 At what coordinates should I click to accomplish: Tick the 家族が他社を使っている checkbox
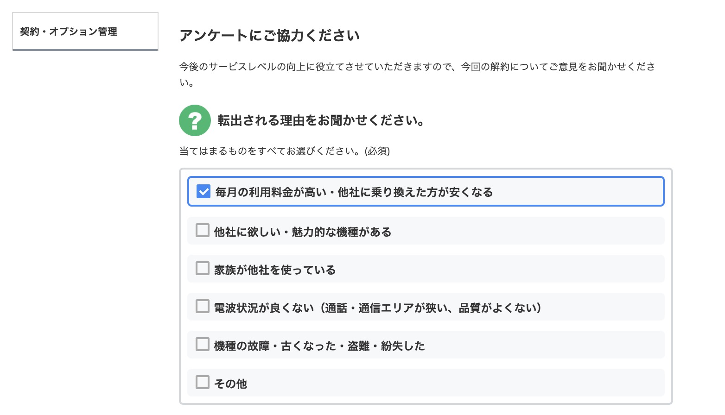point(203,268)
